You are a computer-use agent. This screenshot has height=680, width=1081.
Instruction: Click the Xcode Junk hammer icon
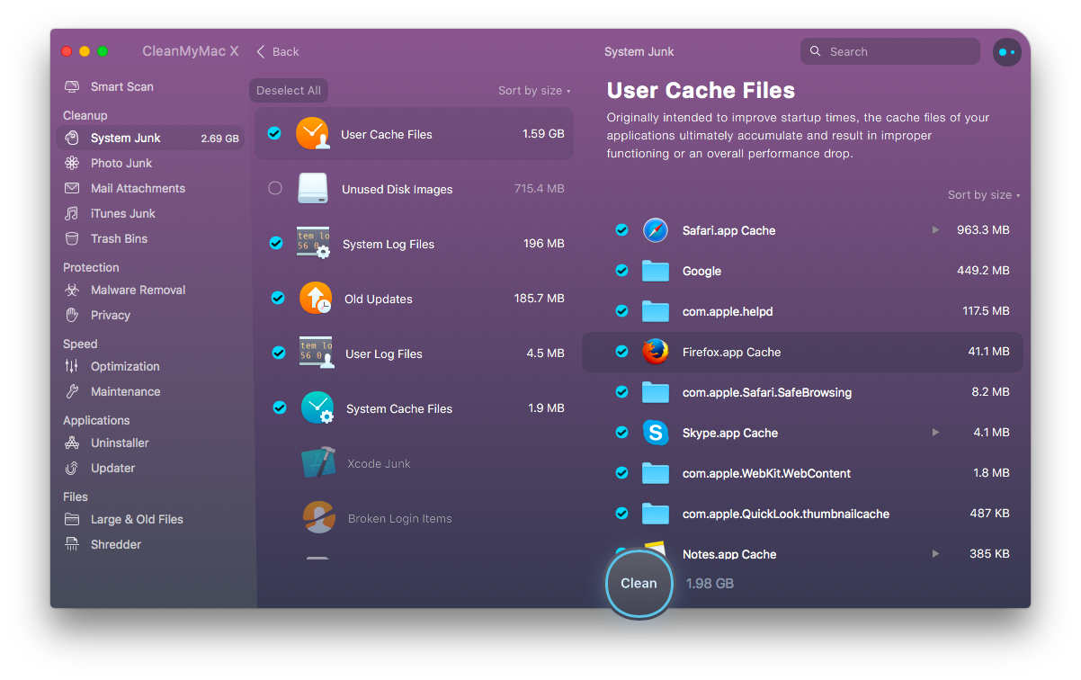(x=318, y=463)
